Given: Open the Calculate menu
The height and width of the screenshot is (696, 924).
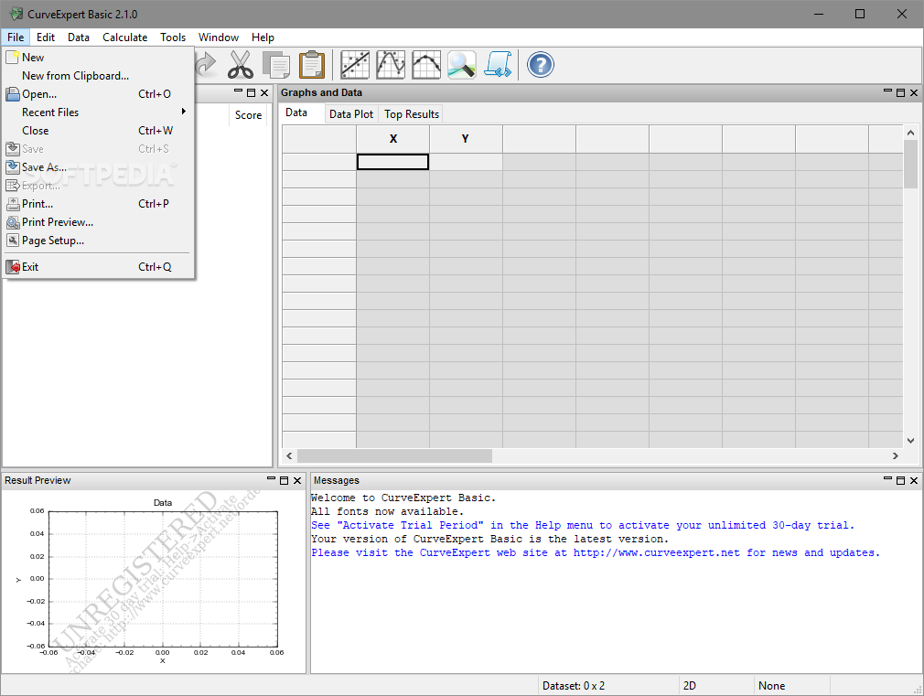Looking at the screenshot, I should [x=125, y=37].
